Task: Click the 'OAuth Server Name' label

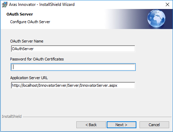Action: coord(27,41)
